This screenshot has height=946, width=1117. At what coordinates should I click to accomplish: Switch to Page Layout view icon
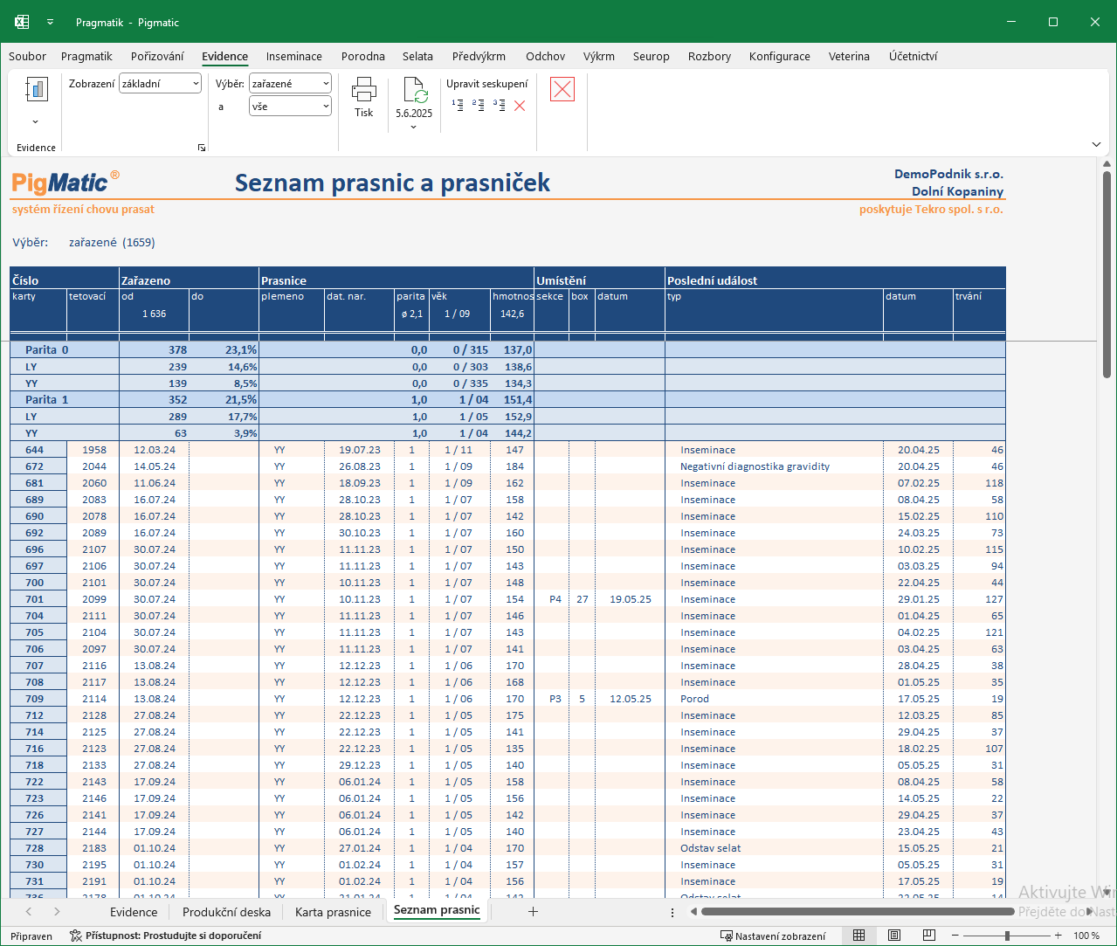894,936
